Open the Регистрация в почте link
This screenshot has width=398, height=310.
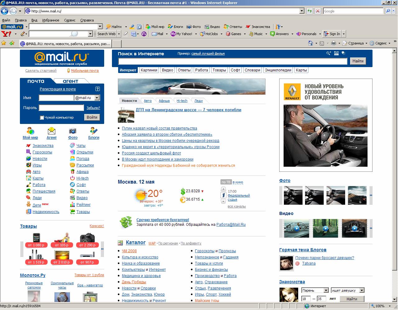(58, 89)
